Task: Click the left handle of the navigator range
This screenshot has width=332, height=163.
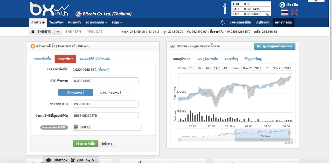Action: (235, 133)
